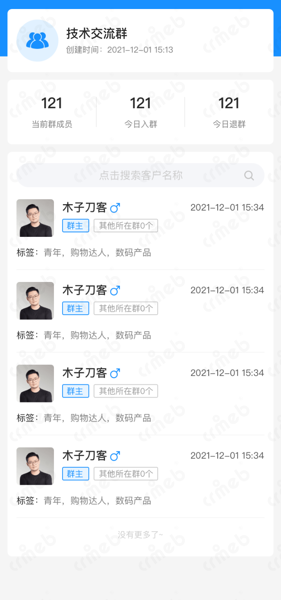
Task: Click the blue group avatar icon
Action: [x=37, y=41]
